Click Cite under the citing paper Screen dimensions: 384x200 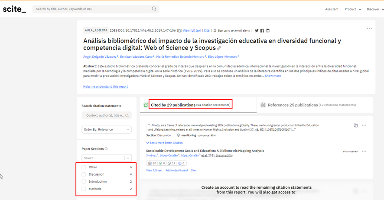[193, 170]
